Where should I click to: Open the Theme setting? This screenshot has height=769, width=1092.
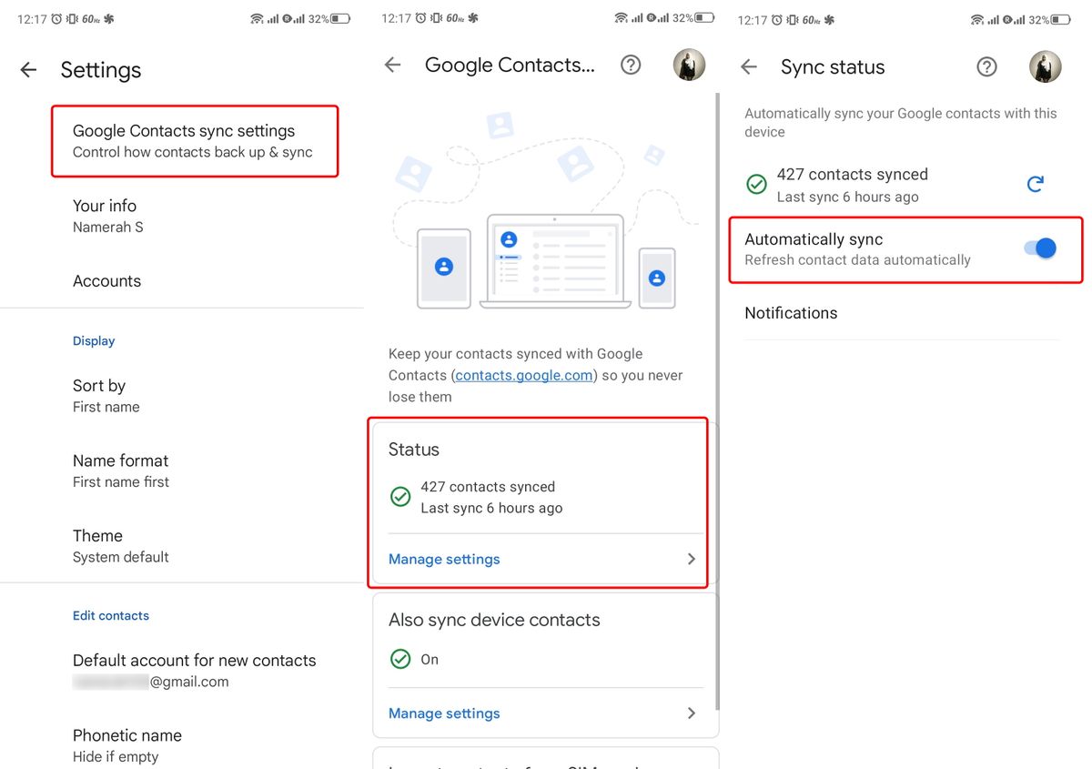point(98,545)
